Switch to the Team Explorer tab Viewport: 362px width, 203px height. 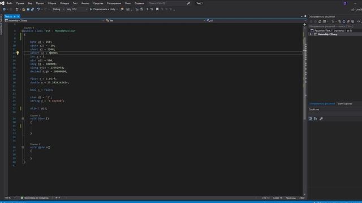344,104
